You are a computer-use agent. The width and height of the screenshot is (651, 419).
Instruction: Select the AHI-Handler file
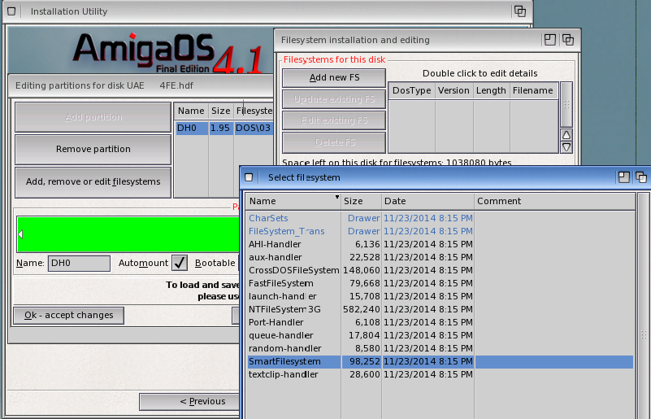pos(275,244)
